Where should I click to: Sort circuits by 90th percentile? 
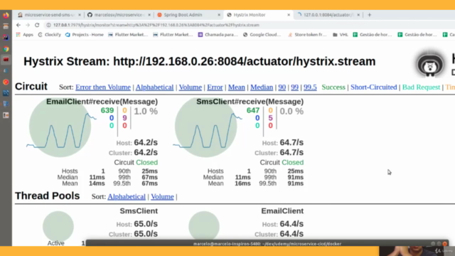point(282,87)
